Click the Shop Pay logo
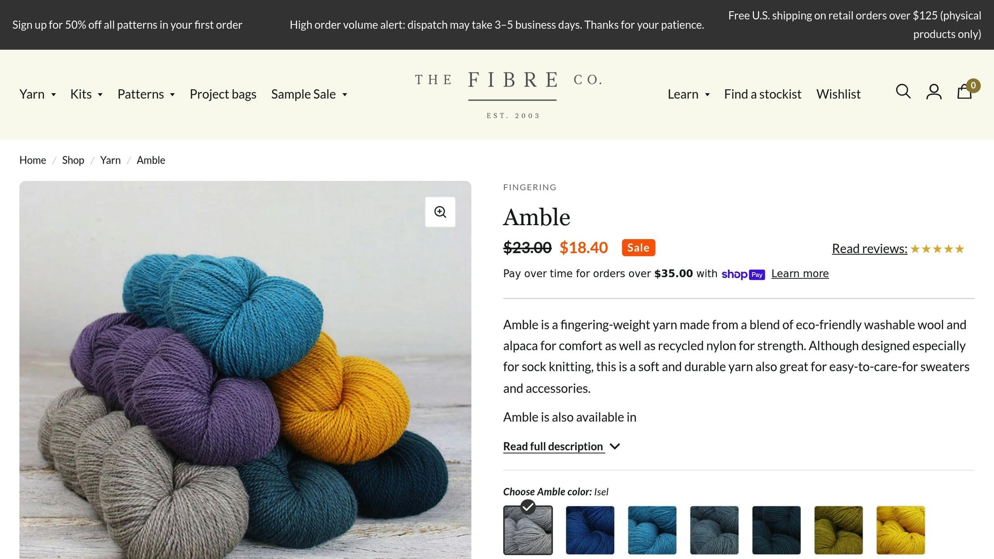994x559 pixels. [744, 274]
